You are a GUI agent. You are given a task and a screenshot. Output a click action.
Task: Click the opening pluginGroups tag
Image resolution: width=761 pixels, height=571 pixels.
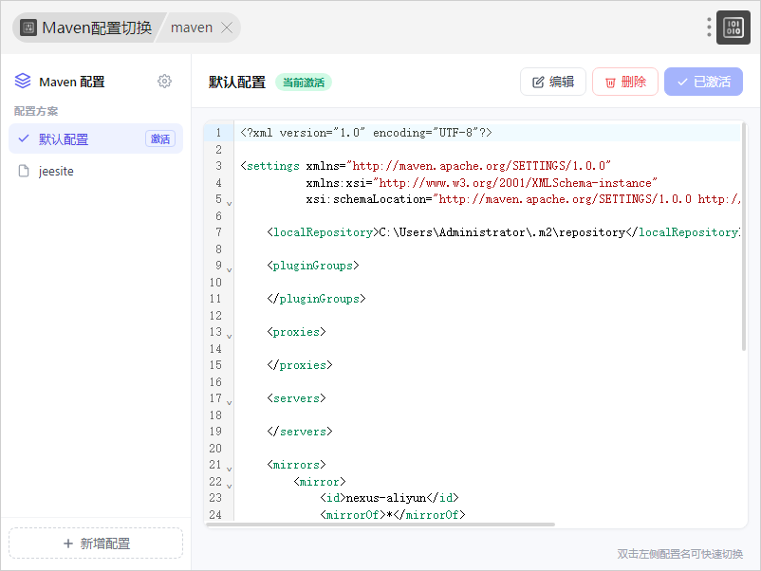(x=313, y=266)
